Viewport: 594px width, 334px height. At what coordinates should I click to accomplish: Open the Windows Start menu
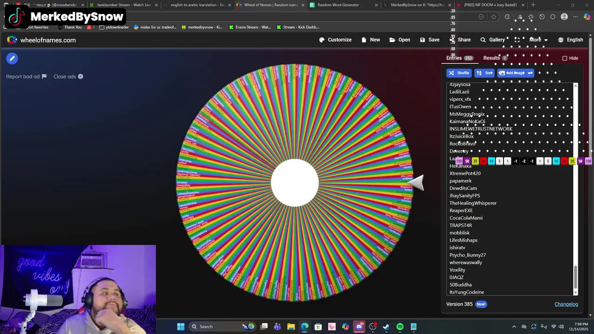tap(181, 327)
